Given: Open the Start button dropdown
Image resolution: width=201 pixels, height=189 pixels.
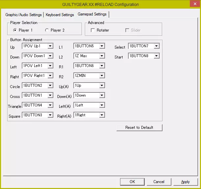Looking at the screenshot, I should pyautogui.click(x=144, y=56).
